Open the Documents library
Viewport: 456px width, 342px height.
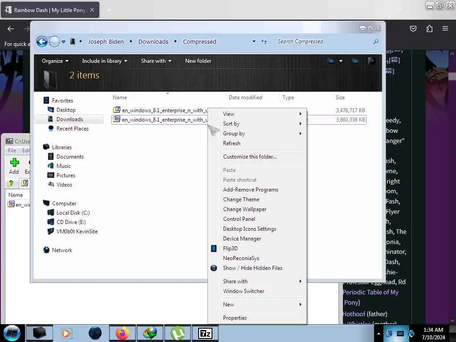click(70, 157)
